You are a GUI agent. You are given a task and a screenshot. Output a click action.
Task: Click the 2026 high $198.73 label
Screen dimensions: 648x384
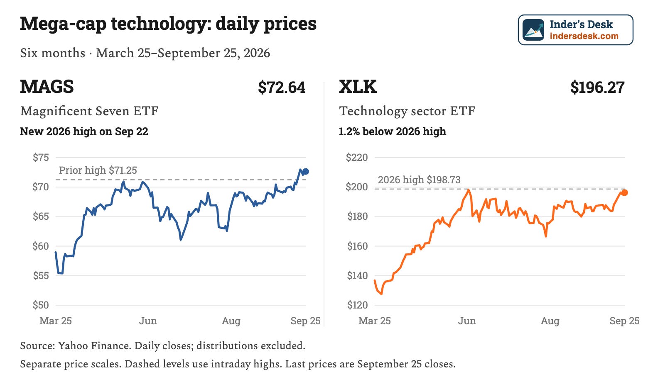(419, 180)
